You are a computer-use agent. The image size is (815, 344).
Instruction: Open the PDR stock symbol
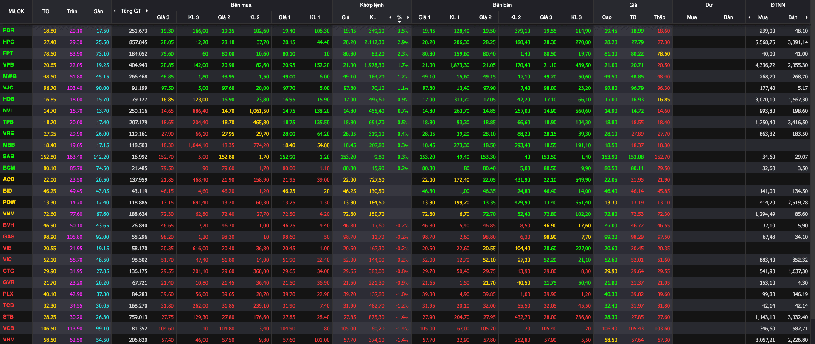coord(8,31)
